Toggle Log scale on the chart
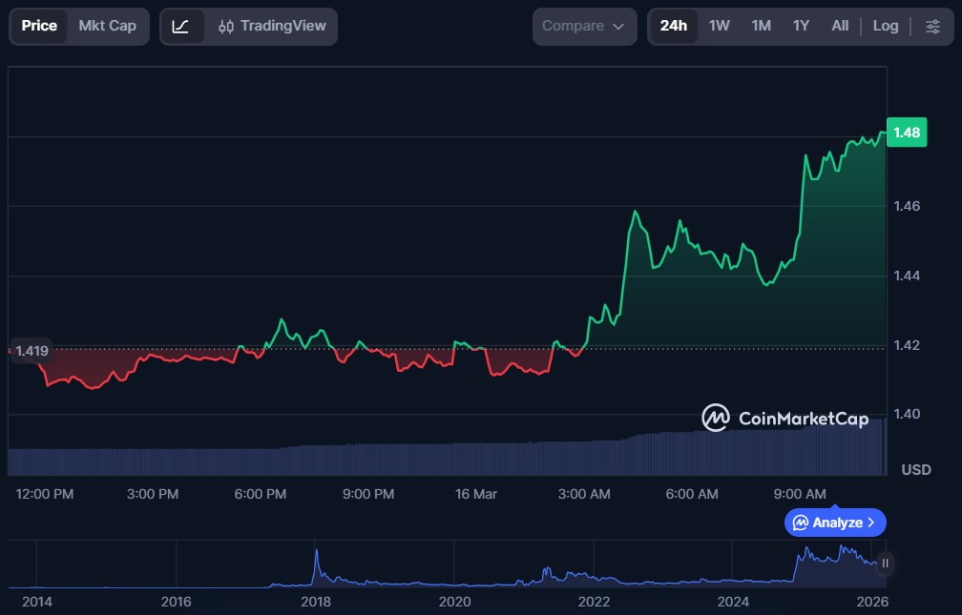Image resolution: width=962 pixels, height=615 pixels. 885,26
